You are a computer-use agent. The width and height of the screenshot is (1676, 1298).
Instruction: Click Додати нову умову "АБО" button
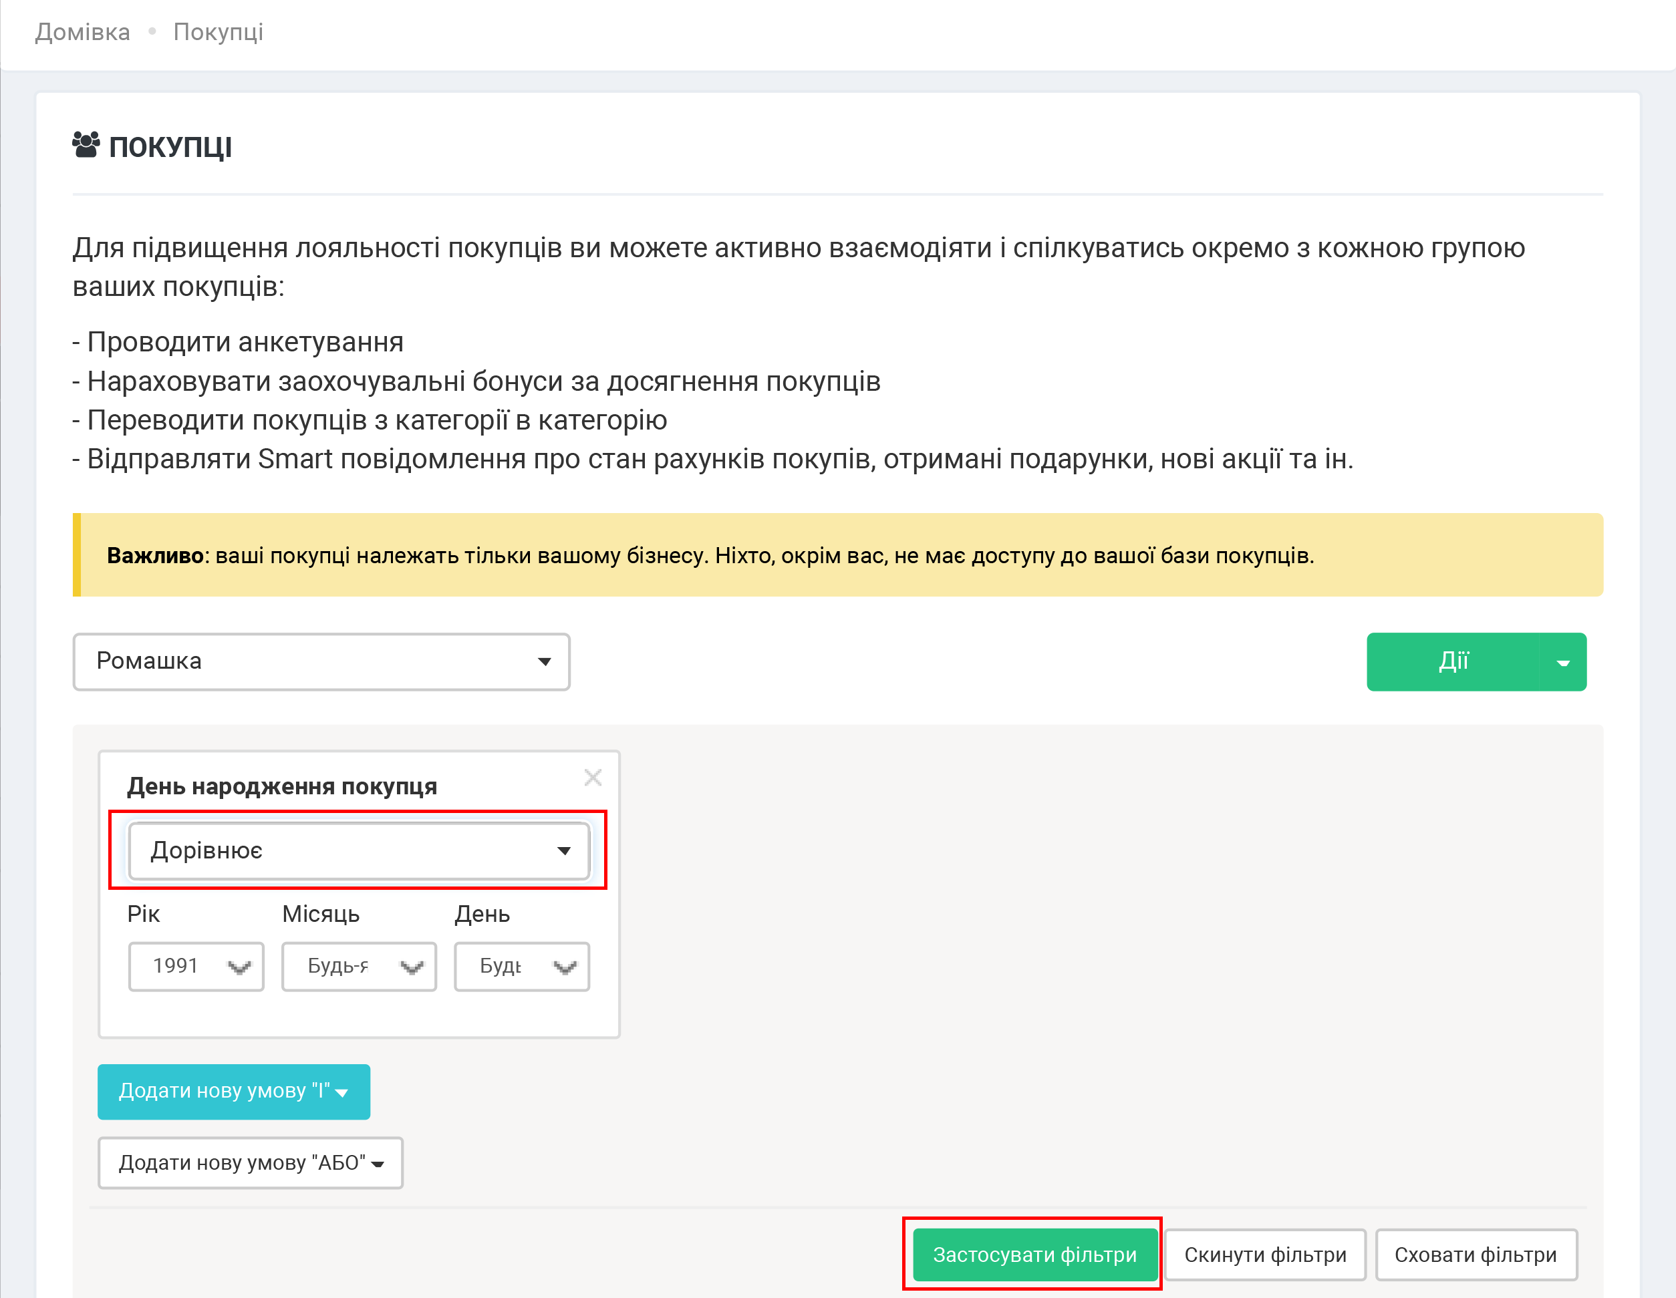pos(250,1163)
